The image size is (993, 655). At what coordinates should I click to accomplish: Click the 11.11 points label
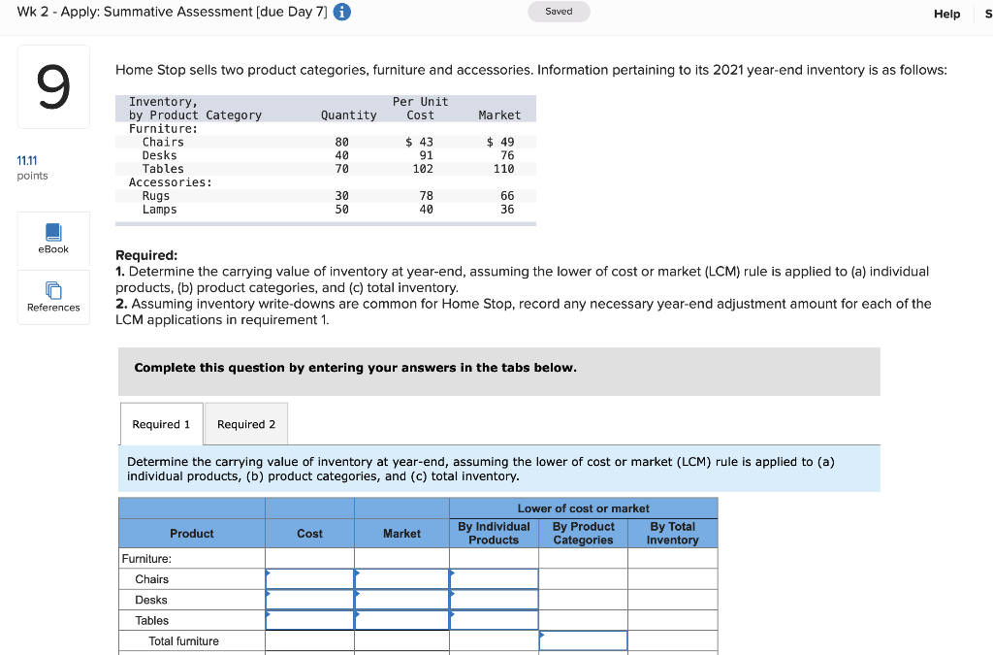click(27, 167)
